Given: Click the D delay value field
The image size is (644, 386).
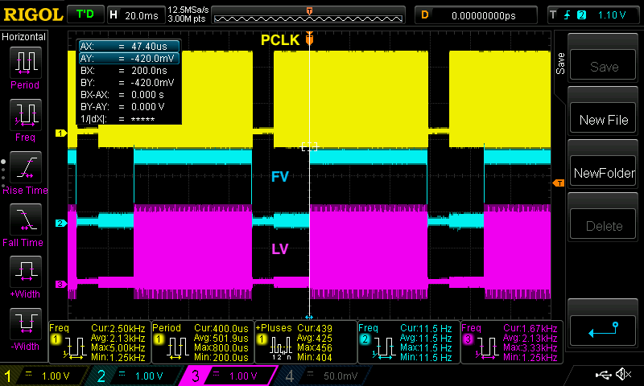Looking at the screenshot, I should (x=476, y=15).
